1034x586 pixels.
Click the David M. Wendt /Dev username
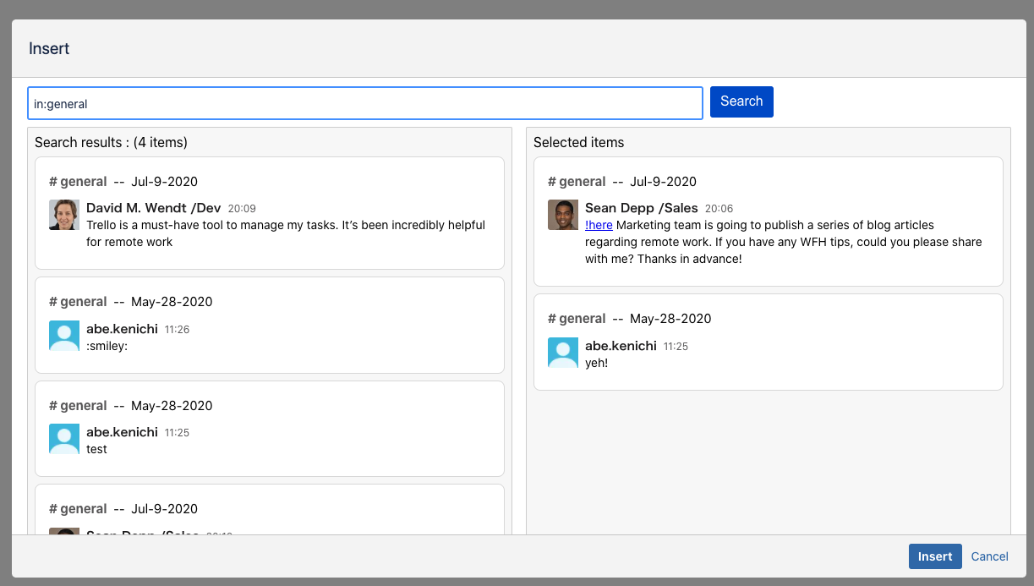(x=153, y=207)
